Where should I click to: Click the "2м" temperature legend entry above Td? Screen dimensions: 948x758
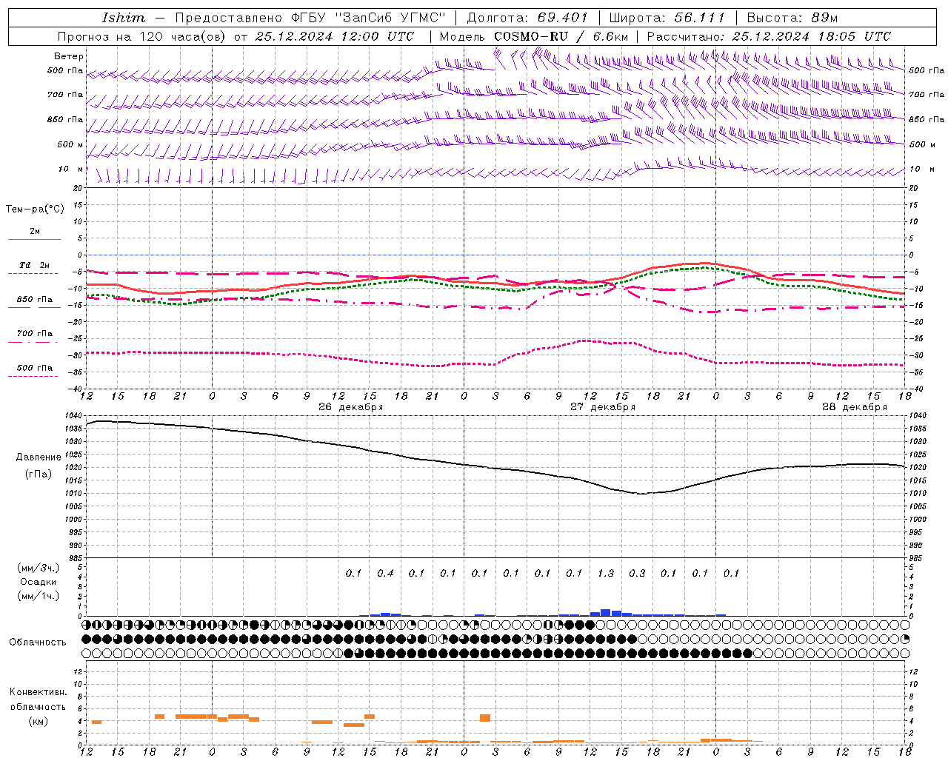(x=35, y=231)
